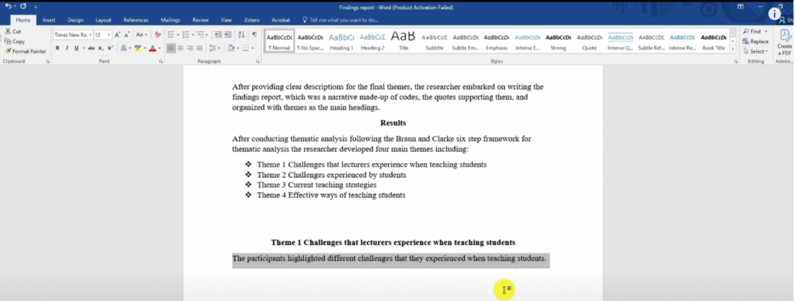Toggle Show/Hide paragraph marks
Viewport: 796px width, 301px height.
coord(254,35)
